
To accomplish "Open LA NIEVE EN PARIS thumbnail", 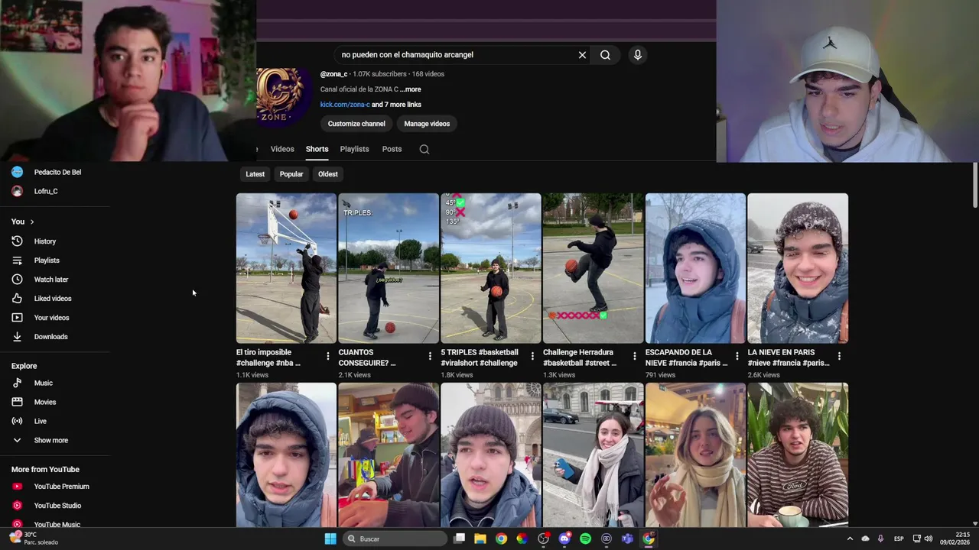I will [798, 268].
